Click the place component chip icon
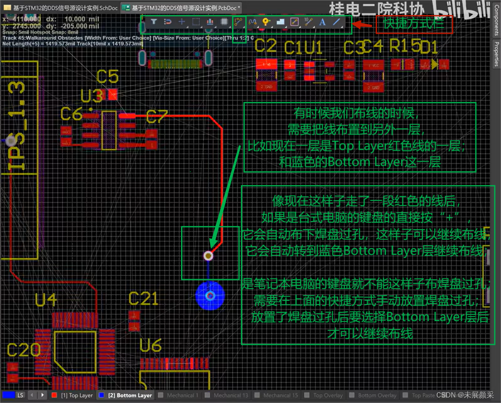Screen dimensions: 501x403 [x=224, y=22]
